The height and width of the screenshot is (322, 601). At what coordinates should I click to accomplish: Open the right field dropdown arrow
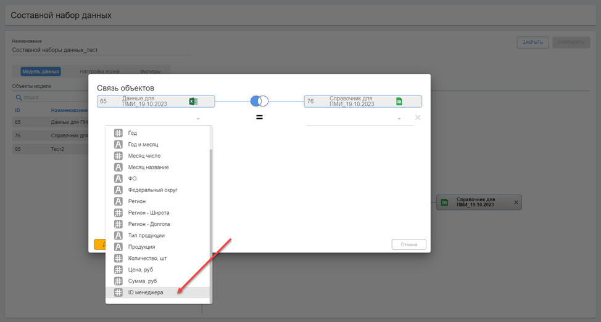point(399,119)
